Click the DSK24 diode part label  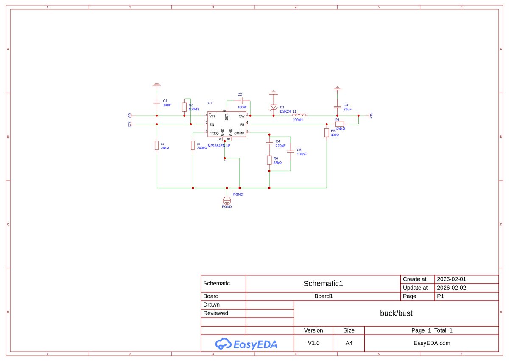285,111
